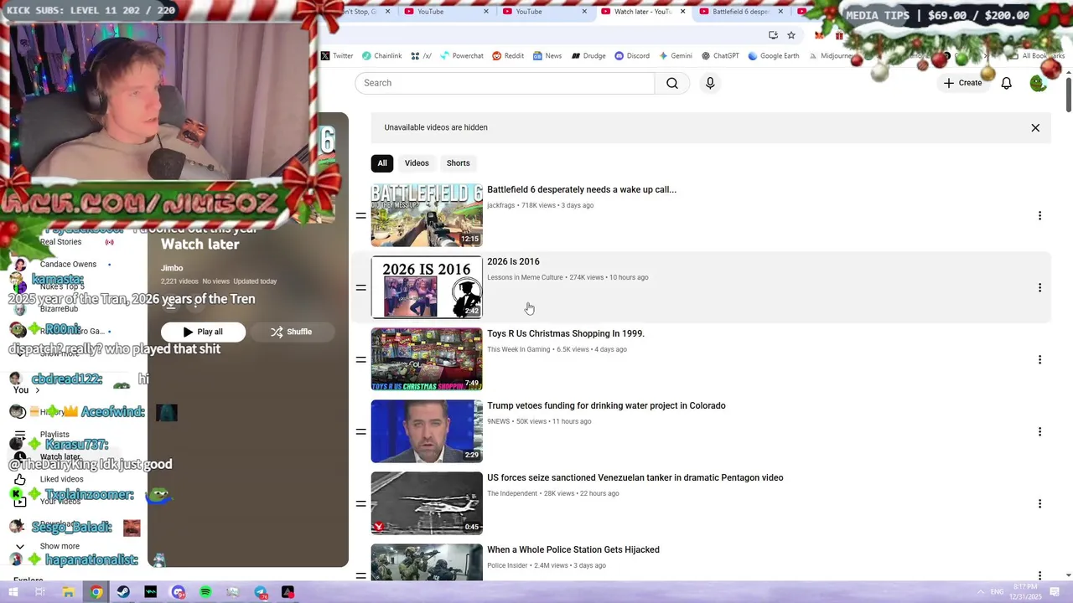
Task: Open the Police Insider channel link
Action: click(x=507, y=565)
